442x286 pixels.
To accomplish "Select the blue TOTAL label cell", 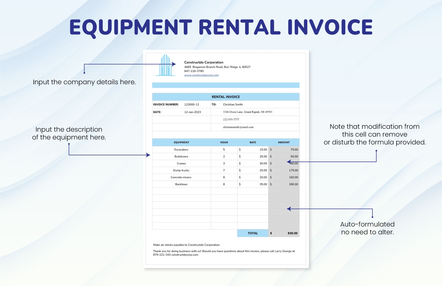I will pos(252,233).
